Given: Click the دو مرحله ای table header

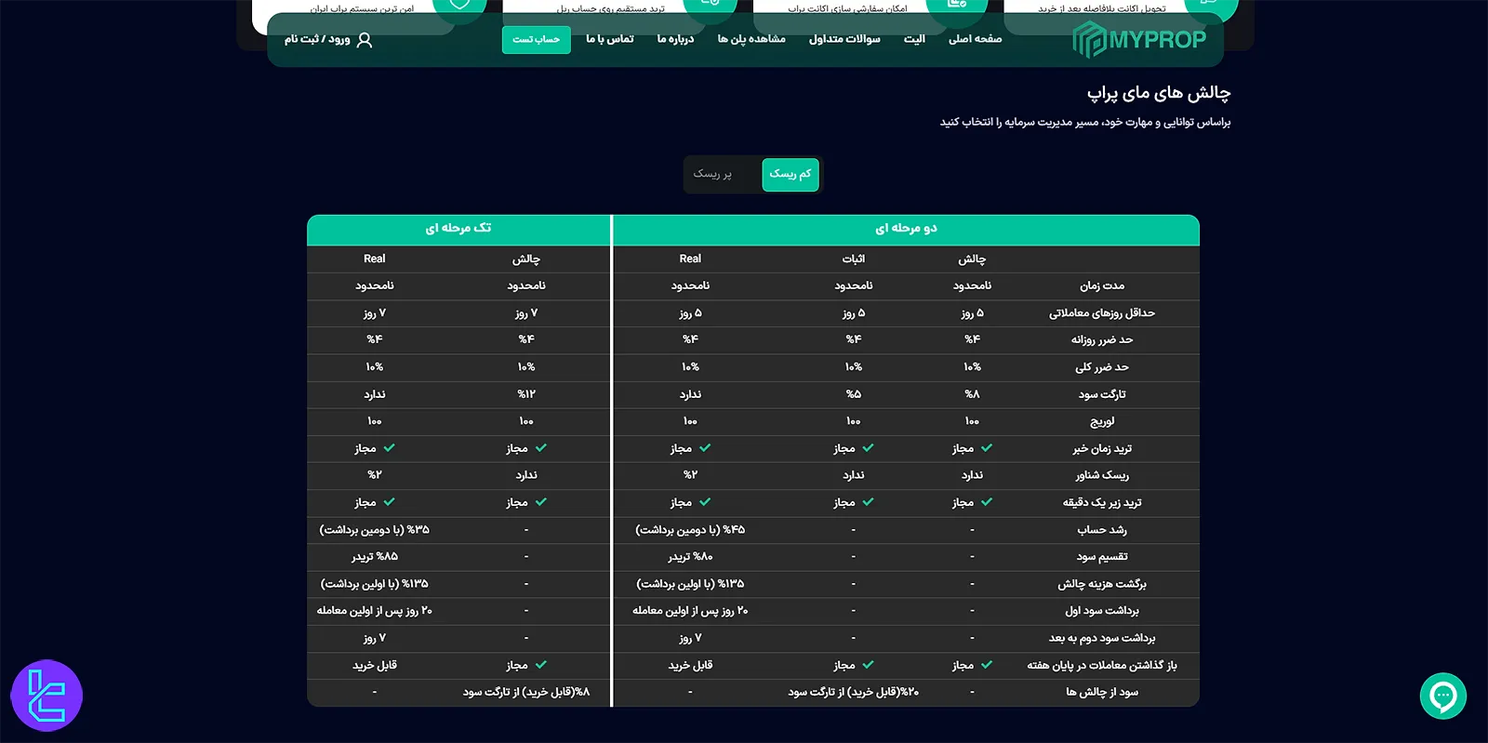Looking at the screenshot, I should pos(906,229).
